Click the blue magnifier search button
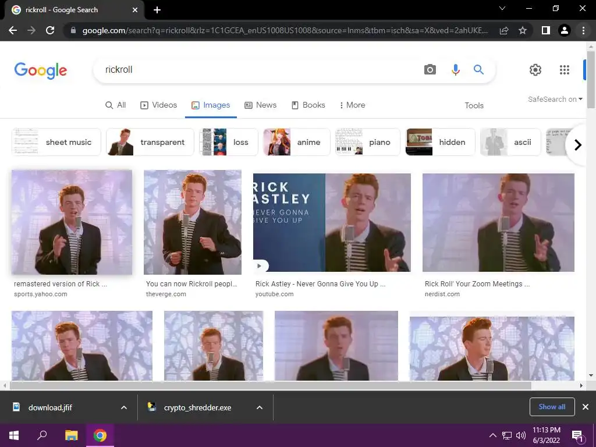The width and height of the screenshot is (596, 447). click(478, 70)
